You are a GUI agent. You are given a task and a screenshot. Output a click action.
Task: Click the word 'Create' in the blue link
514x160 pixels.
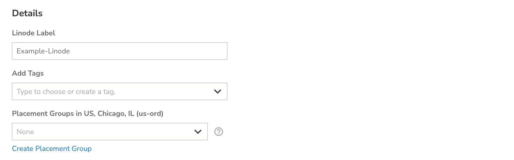(x=23, y=149)
